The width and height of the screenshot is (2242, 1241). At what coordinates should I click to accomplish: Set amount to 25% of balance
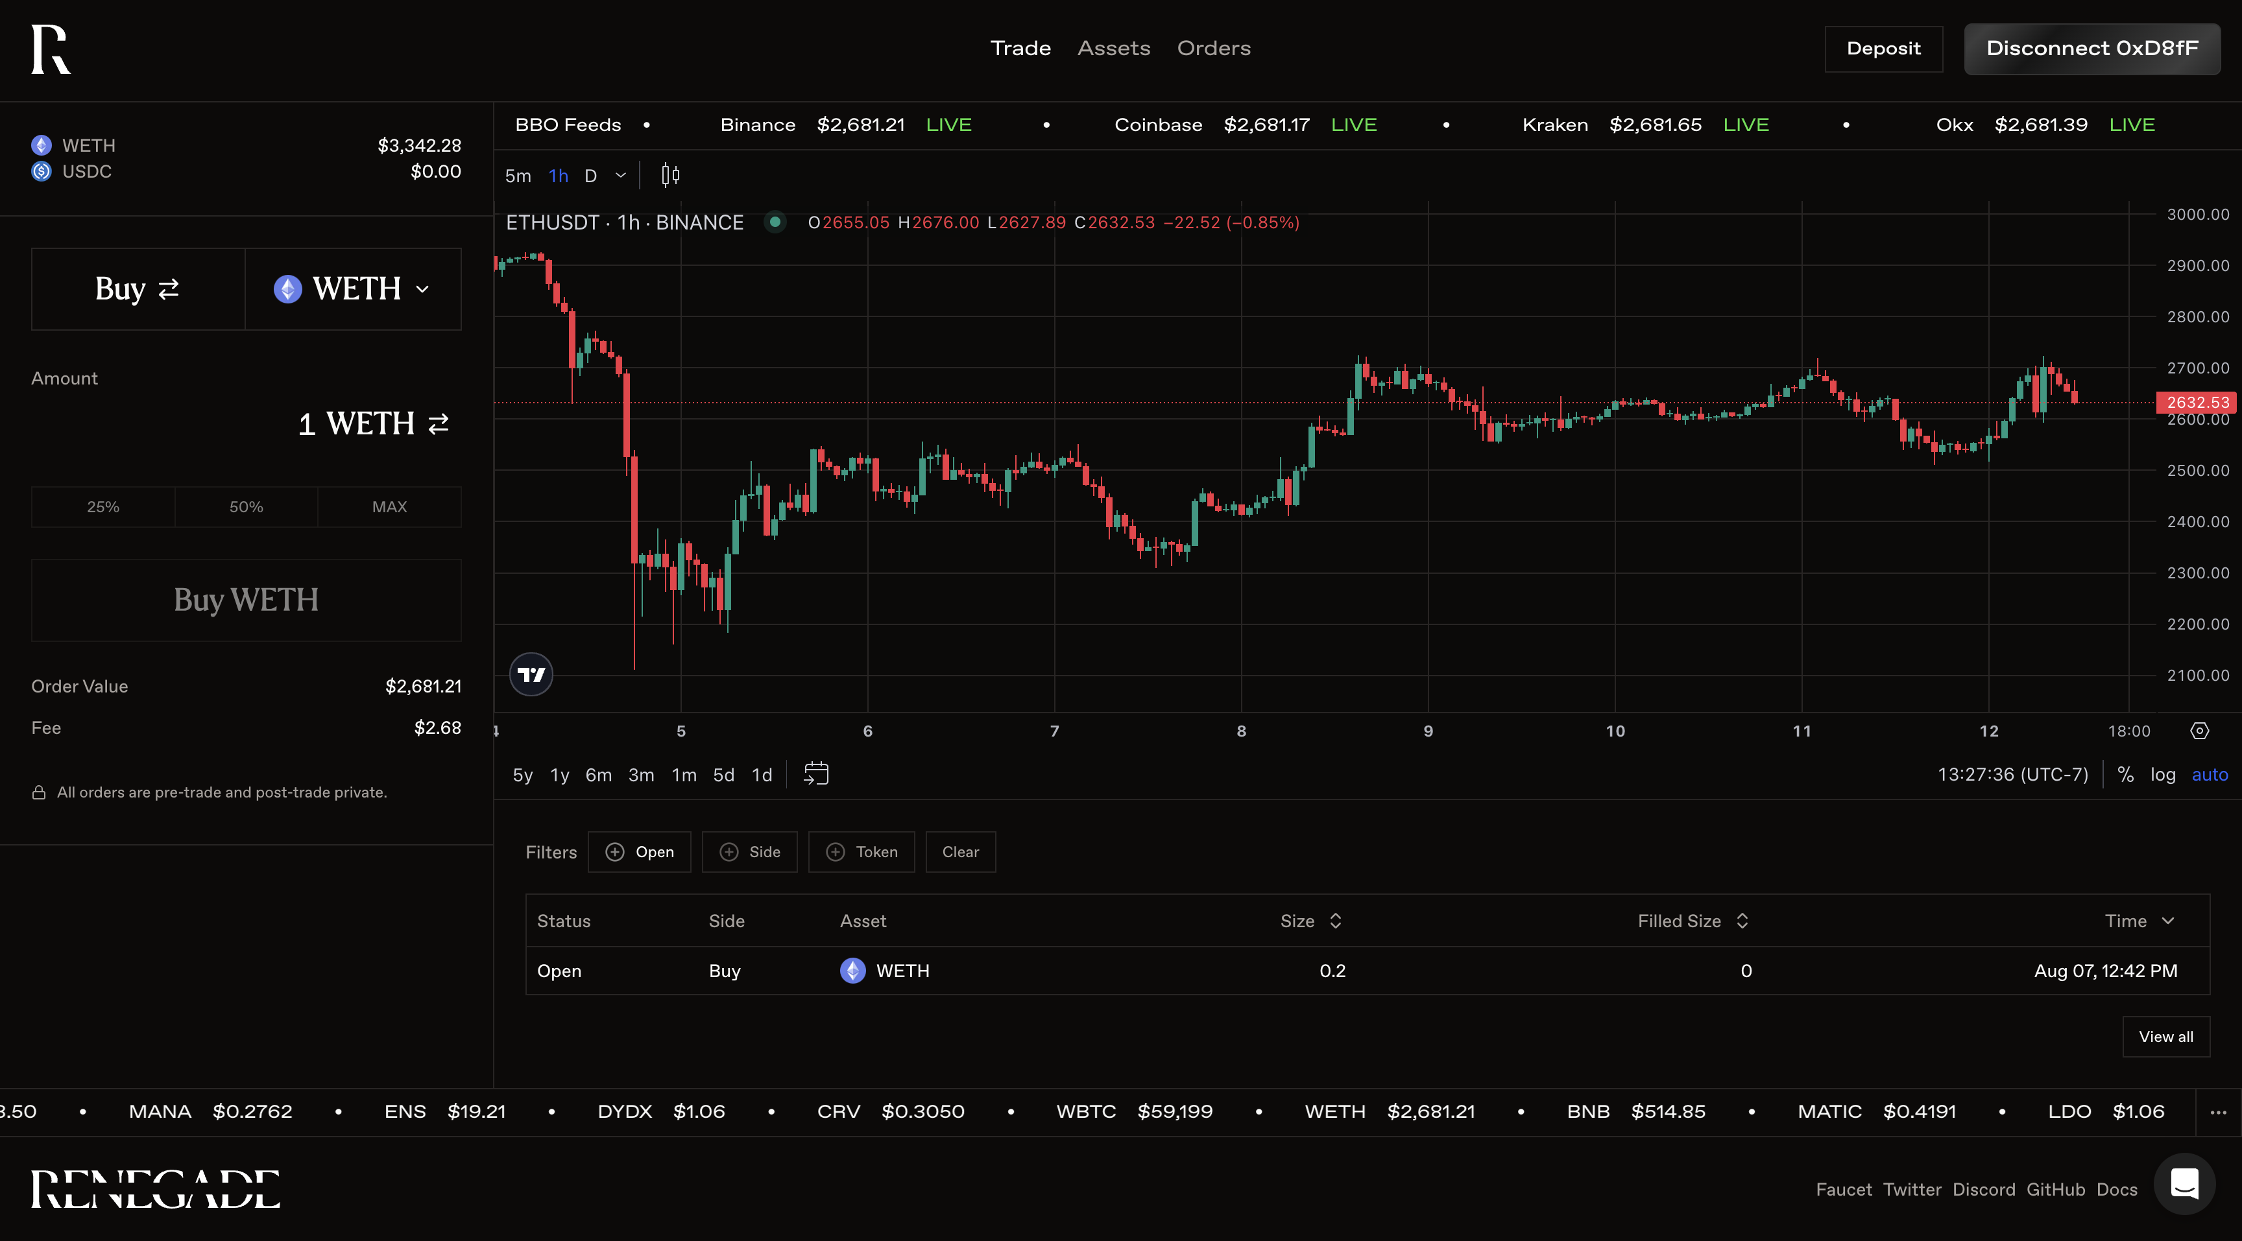[x=102, y=507]
